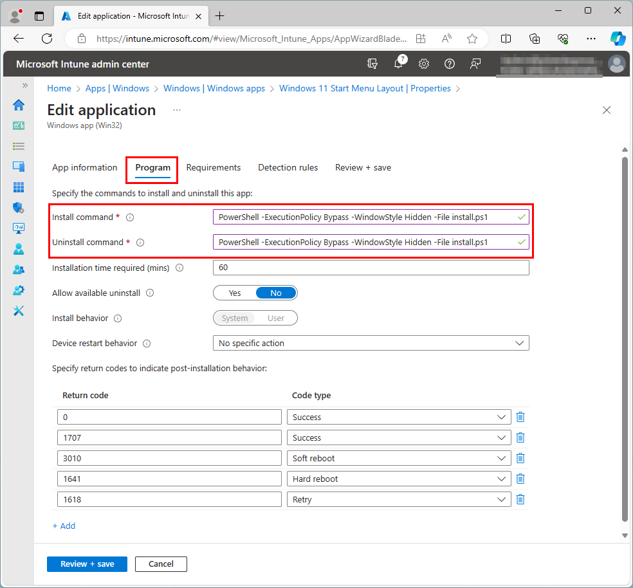Delete the 1618 return code row

520,499
